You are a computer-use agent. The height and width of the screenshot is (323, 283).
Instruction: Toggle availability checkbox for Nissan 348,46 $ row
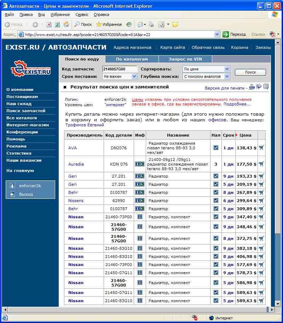[x=216, y=226]
